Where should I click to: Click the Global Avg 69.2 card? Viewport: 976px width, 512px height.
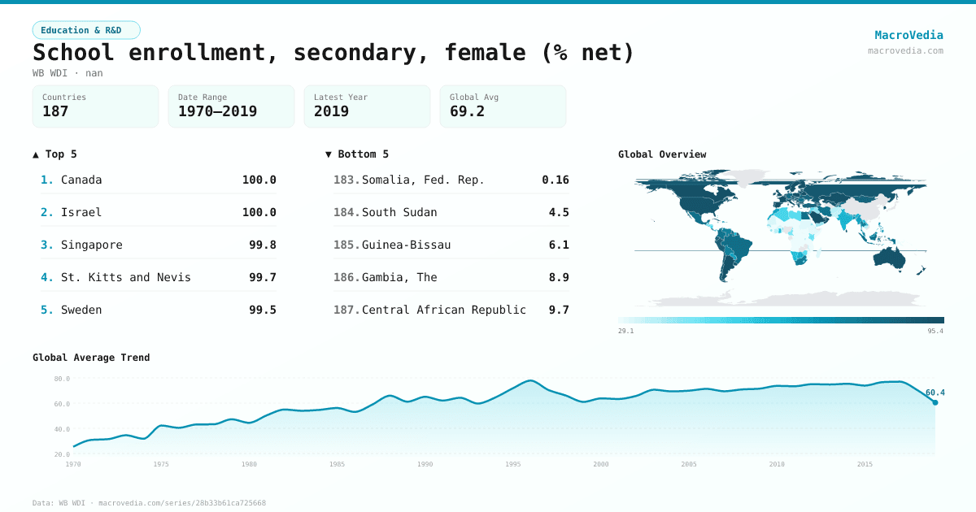click(x=503, y=106)
